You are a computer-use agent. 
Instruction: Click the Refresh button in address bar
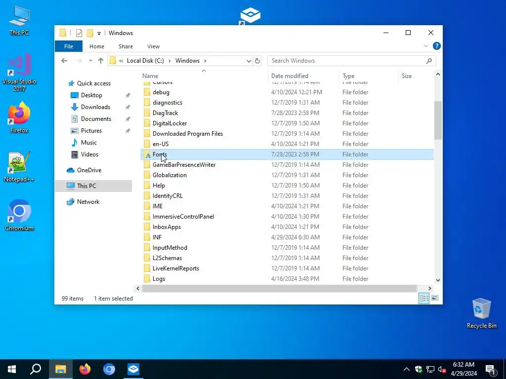coord(257,61)
